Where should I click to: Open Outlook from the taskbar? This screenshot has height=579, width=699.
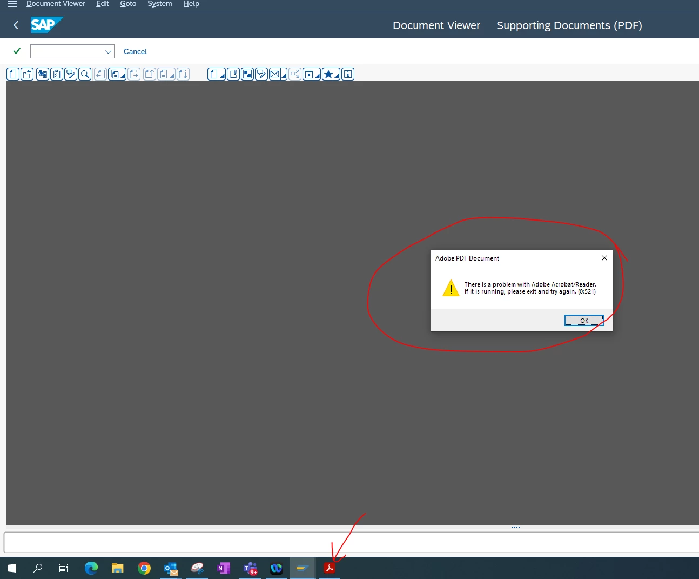[171, 568]
